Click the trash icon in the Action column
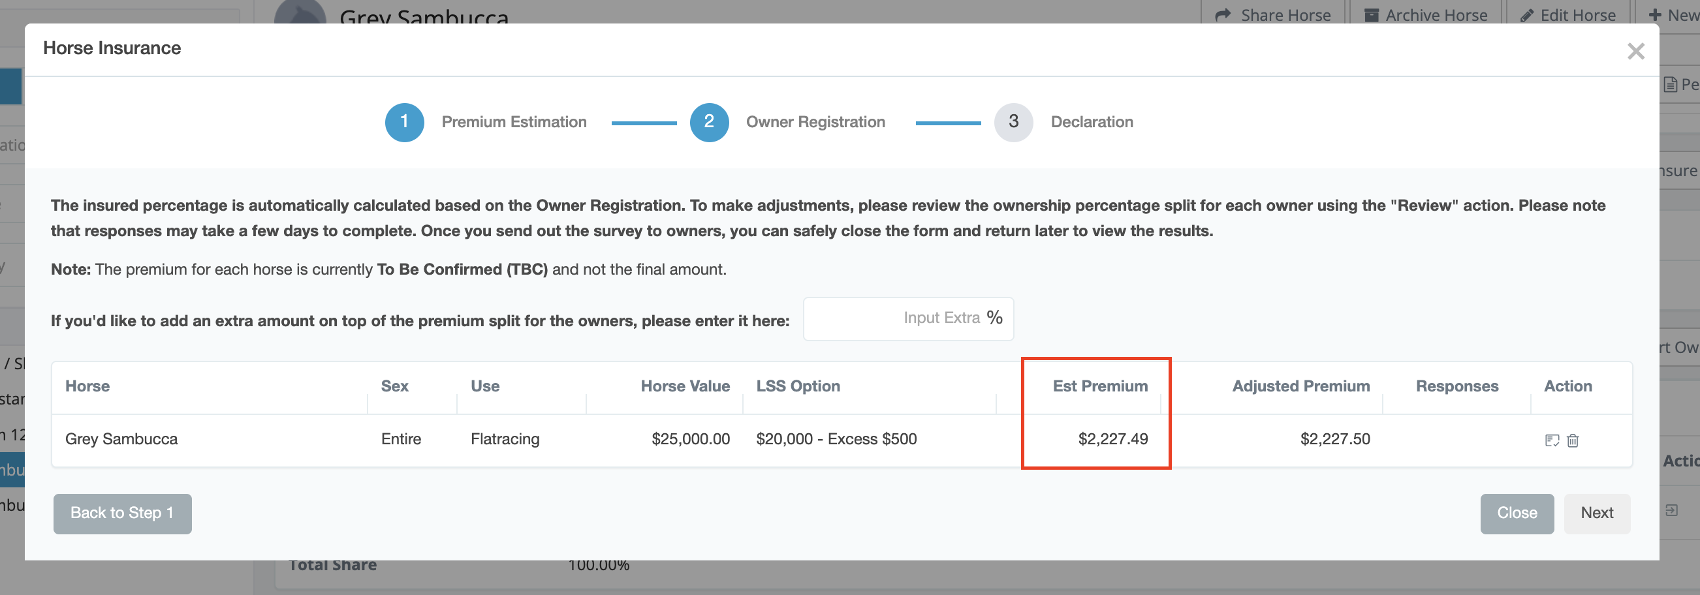 click(1573, 440)
